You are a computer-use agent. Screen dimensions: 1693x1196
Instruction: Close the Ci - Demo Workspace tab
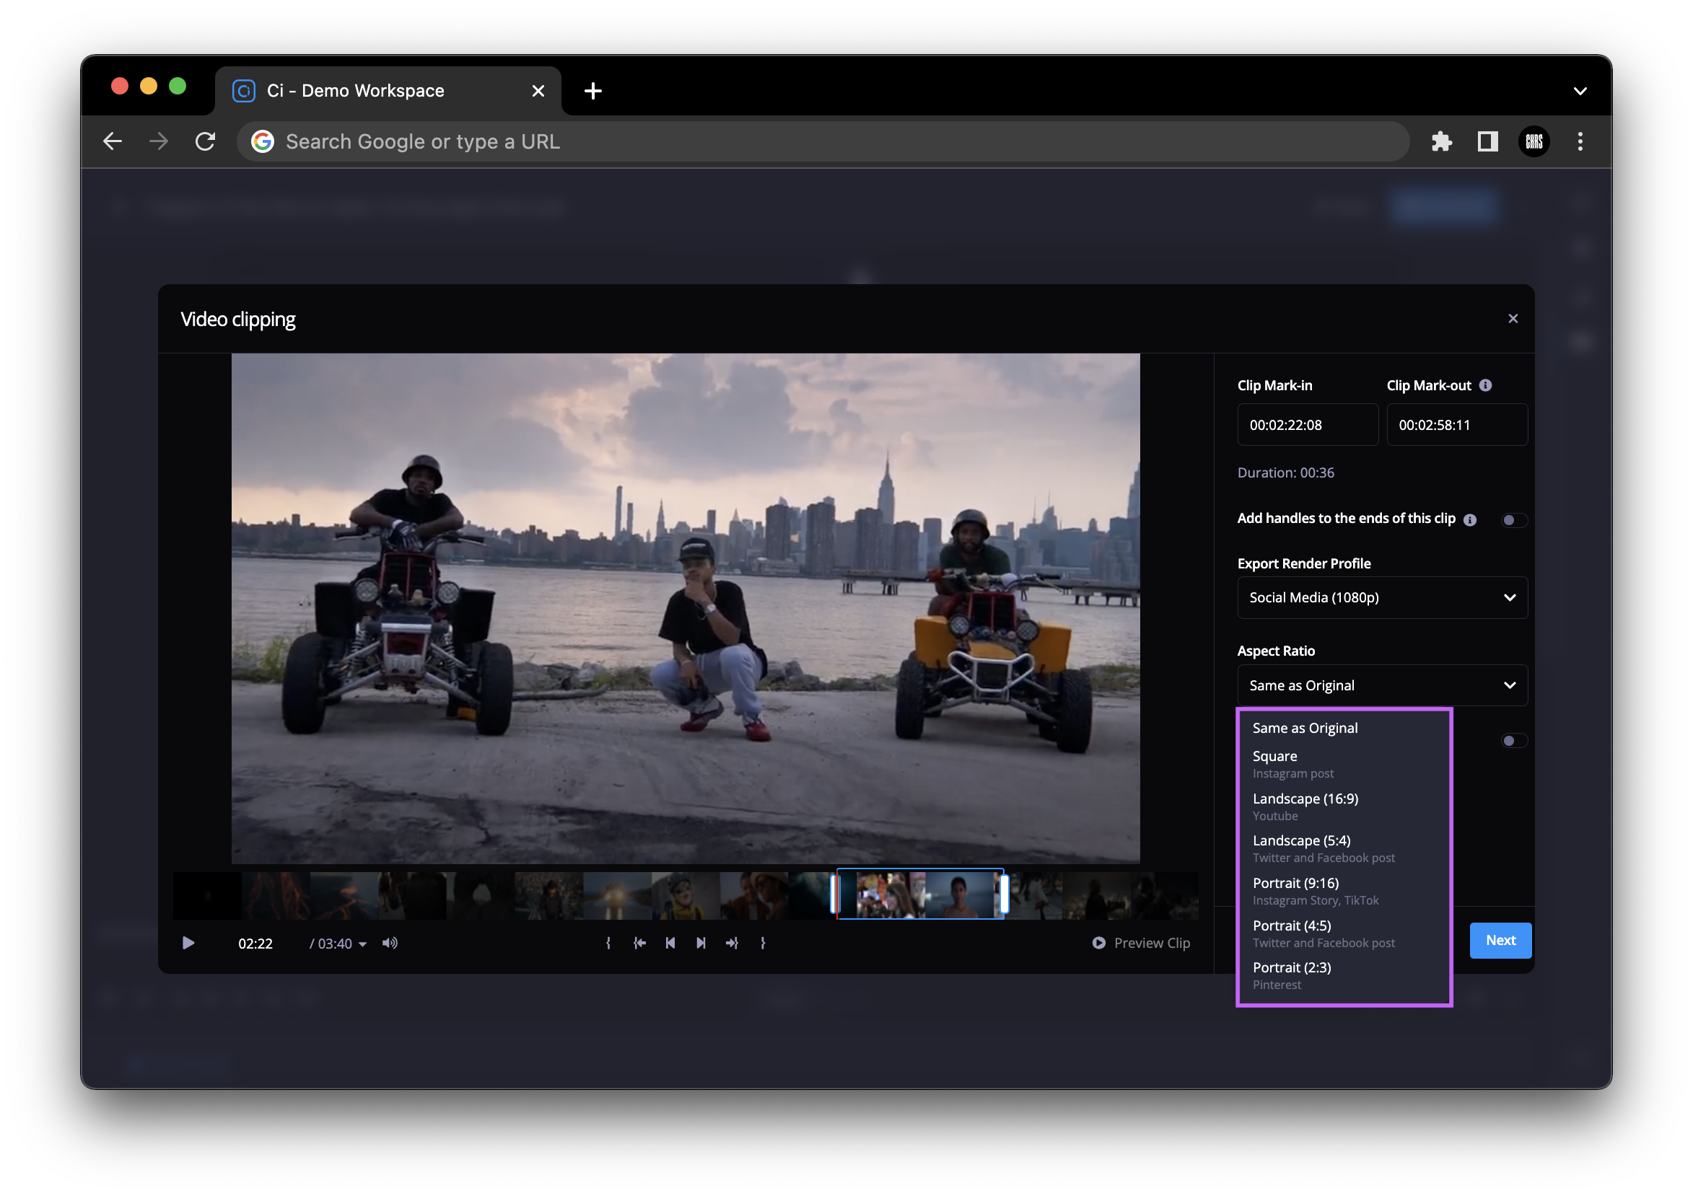click(538, 91)
